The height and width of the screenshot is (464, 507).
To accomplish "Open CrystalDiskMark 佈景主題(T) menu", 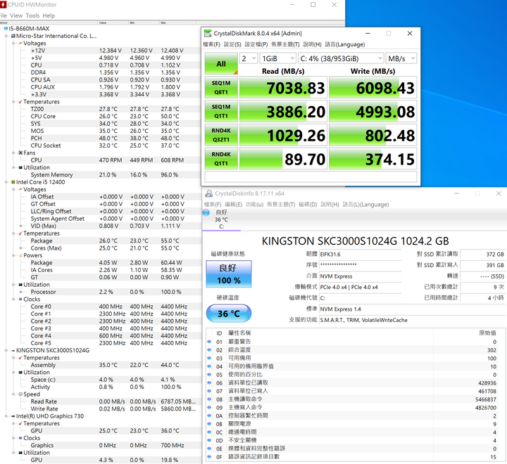I will tap(285, 44).
